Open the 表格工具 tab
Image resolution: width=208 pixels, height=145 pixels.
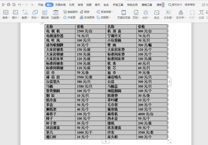tap(147, 5)
